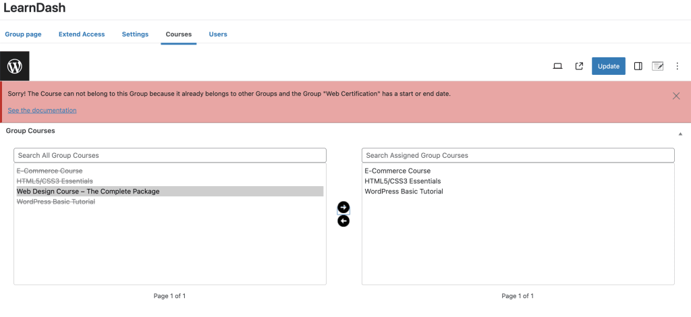Screen dimensions: 691x317
Task: Open the three-dot options menu
Action: click(678, 66)
